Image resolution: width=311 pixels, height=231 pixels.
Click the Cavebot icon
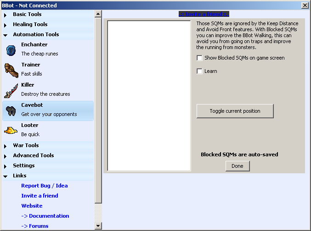[x=11, y=110]
